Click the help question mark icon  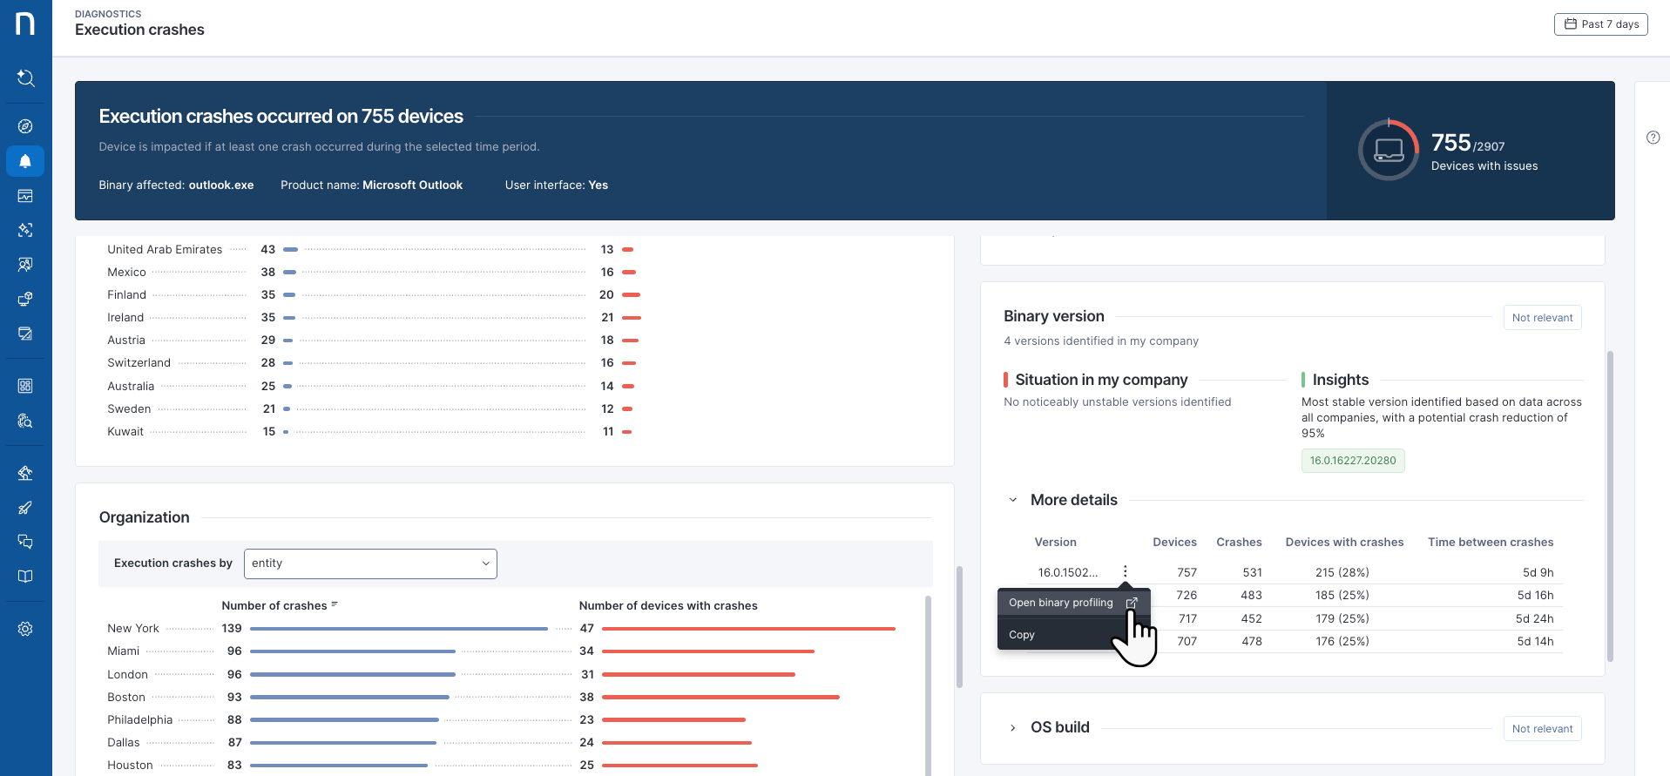click(x=1653, y=138)
